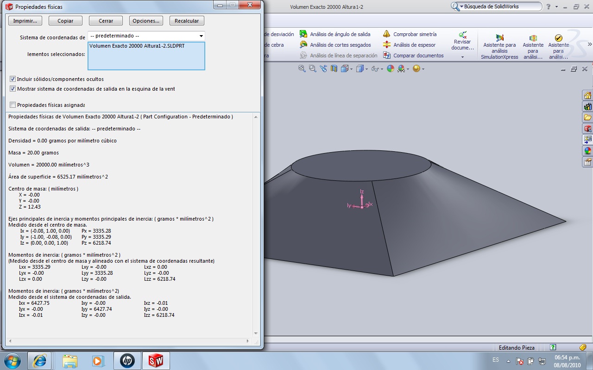Enable Propiedades físicas asignadas checkbox
Image resolution: width=593 pixels, height=370 pixels.
[13, 105]
